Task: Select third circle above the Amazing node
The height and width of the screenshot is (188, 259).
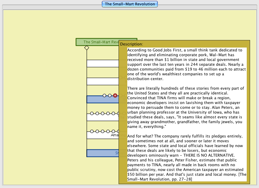Action: [103, 131]
